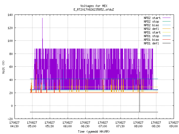Click the 'NPD1 stop' legend label
The image size is (179, 134).
151,36
